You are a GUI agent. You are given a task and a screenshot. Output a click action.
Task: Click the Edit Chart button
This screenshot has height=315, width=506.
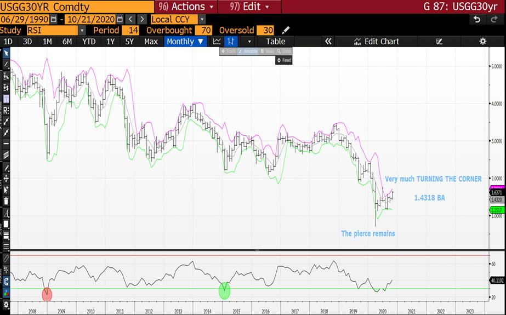pos(376,41)
